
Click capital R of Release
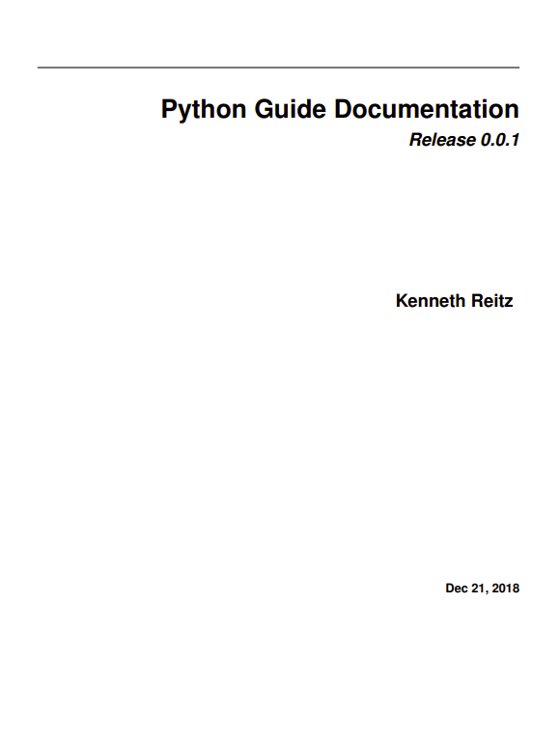pos(415,140)
